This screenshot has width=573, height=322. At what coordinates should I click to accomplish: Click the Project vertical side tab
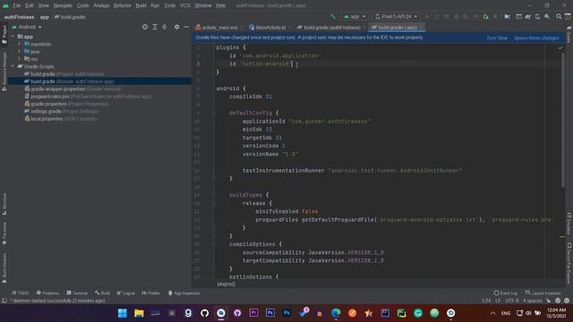point(4,34)
